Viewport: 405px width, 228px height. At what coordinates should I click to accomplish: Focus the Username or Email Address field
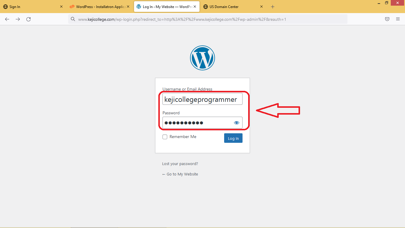203,99
